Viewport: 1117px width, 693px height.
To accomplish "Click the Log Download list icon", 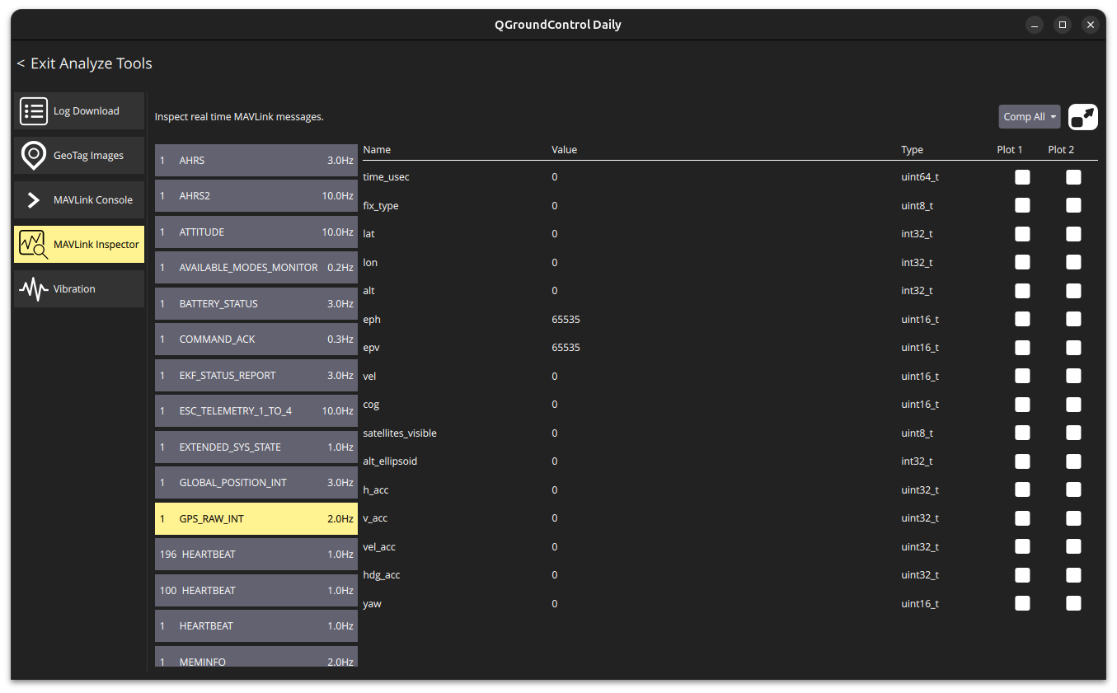I will [34, 111].
